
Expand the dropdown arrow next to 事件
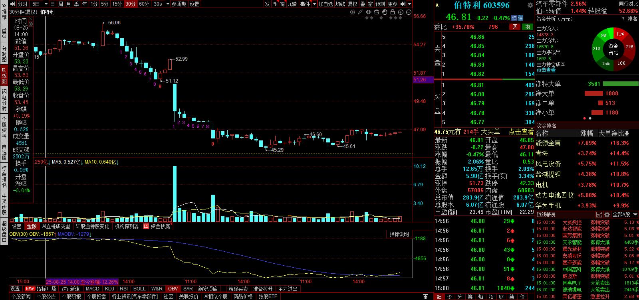315,4
